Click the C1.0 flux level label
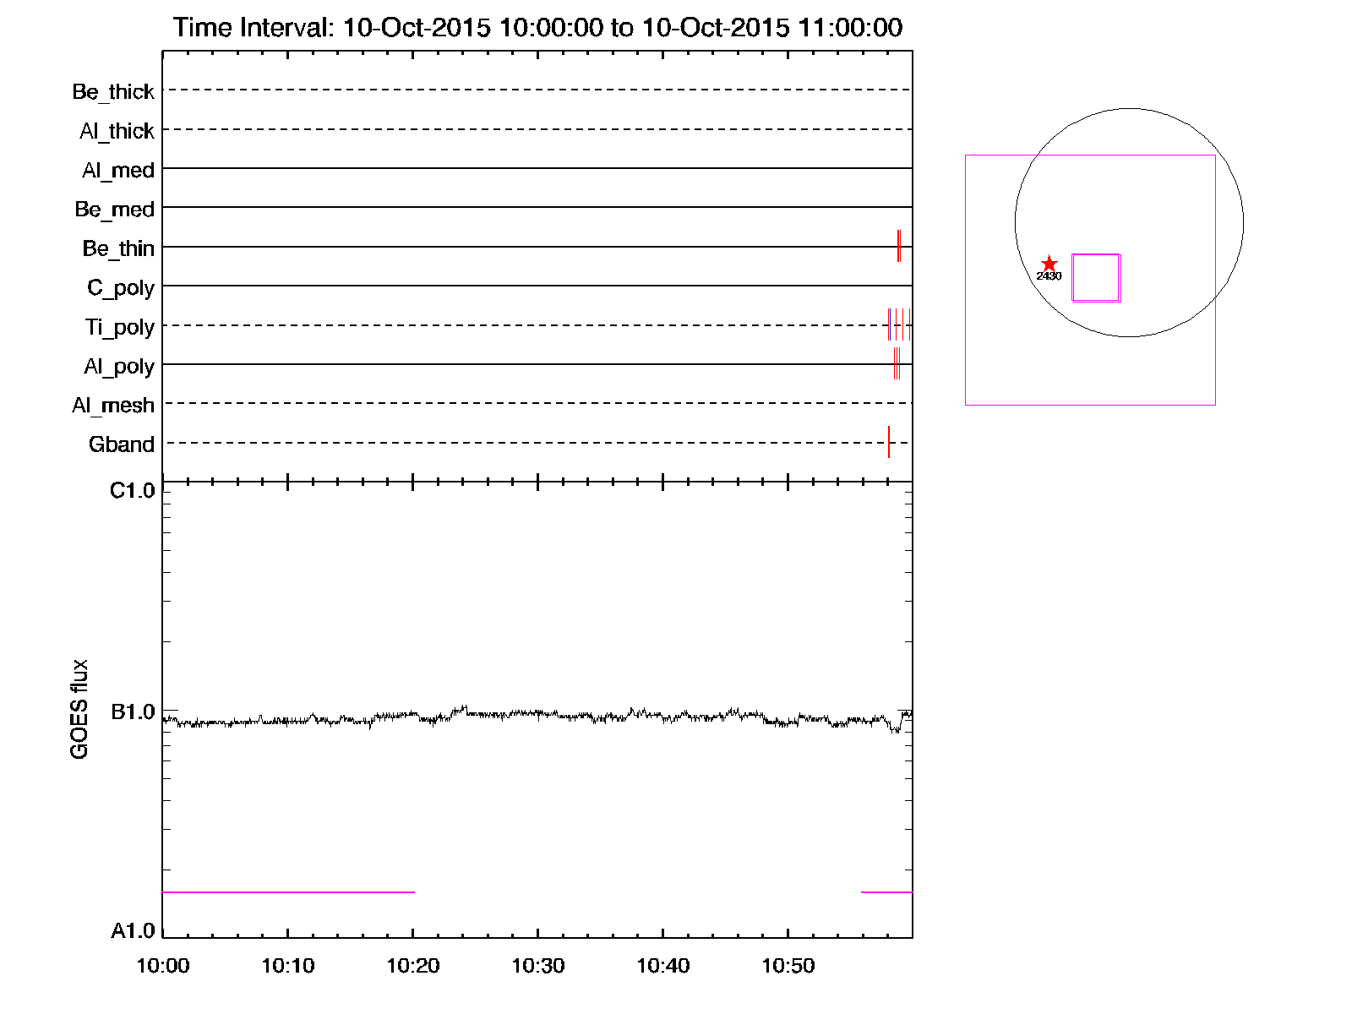This screenshot has width=1352, height=1014. pos(133,492)
